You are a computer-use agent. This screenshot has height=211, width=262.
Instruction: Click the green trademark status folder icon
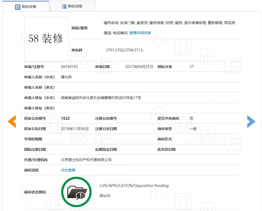tap(76, 192)
